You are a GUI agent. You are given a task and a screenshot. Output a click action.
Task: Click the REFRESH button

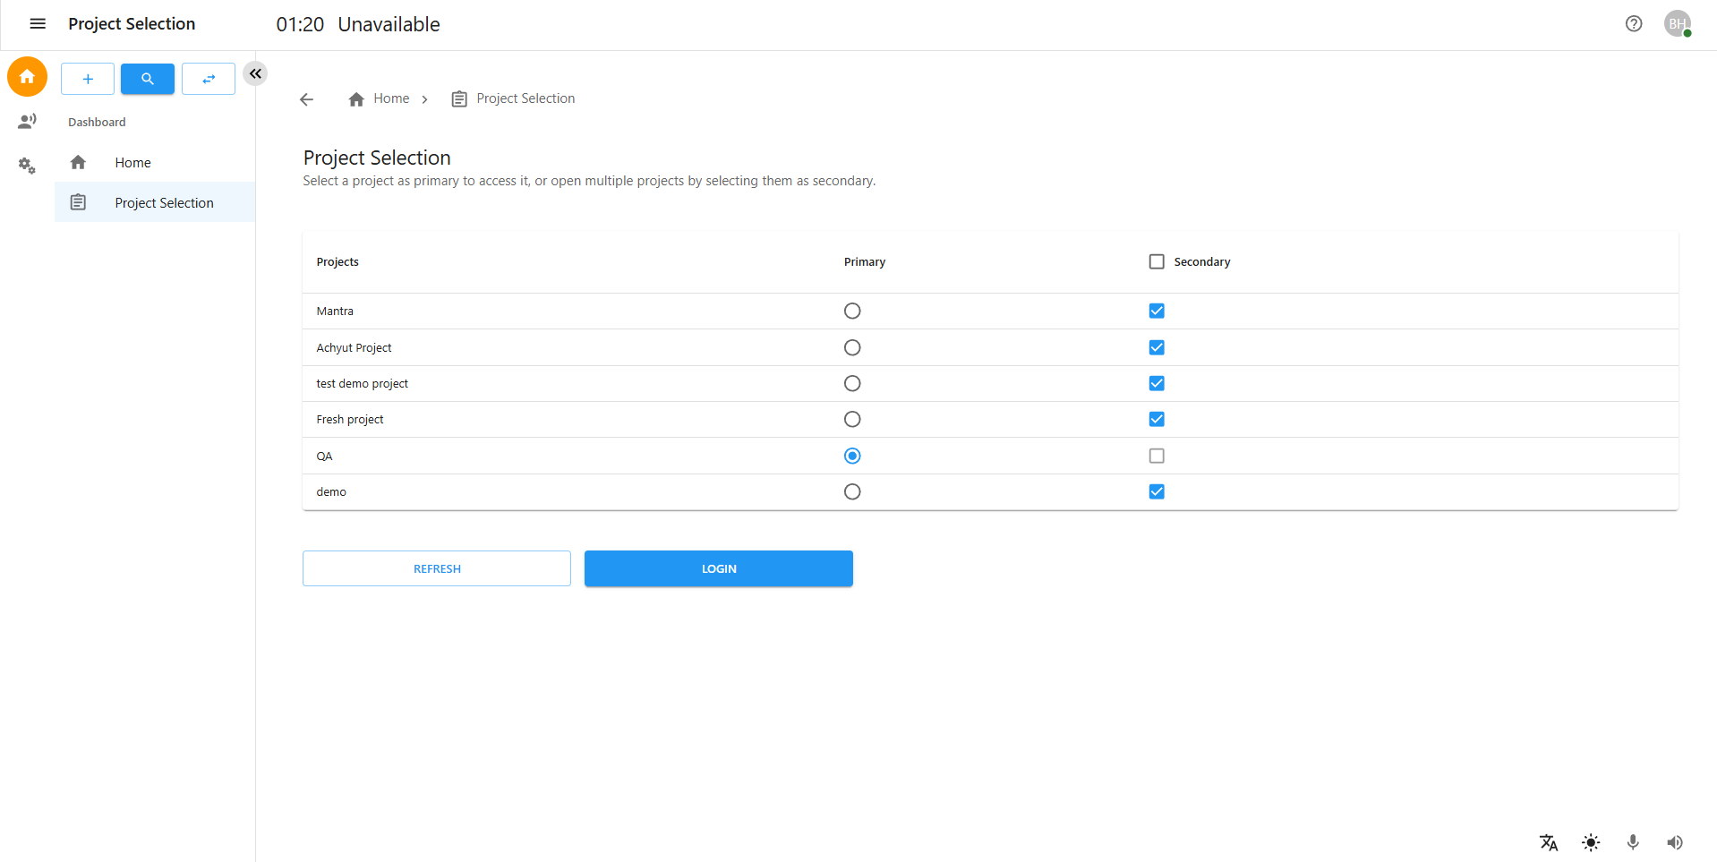pyautogui.click(x=437, y=568)
